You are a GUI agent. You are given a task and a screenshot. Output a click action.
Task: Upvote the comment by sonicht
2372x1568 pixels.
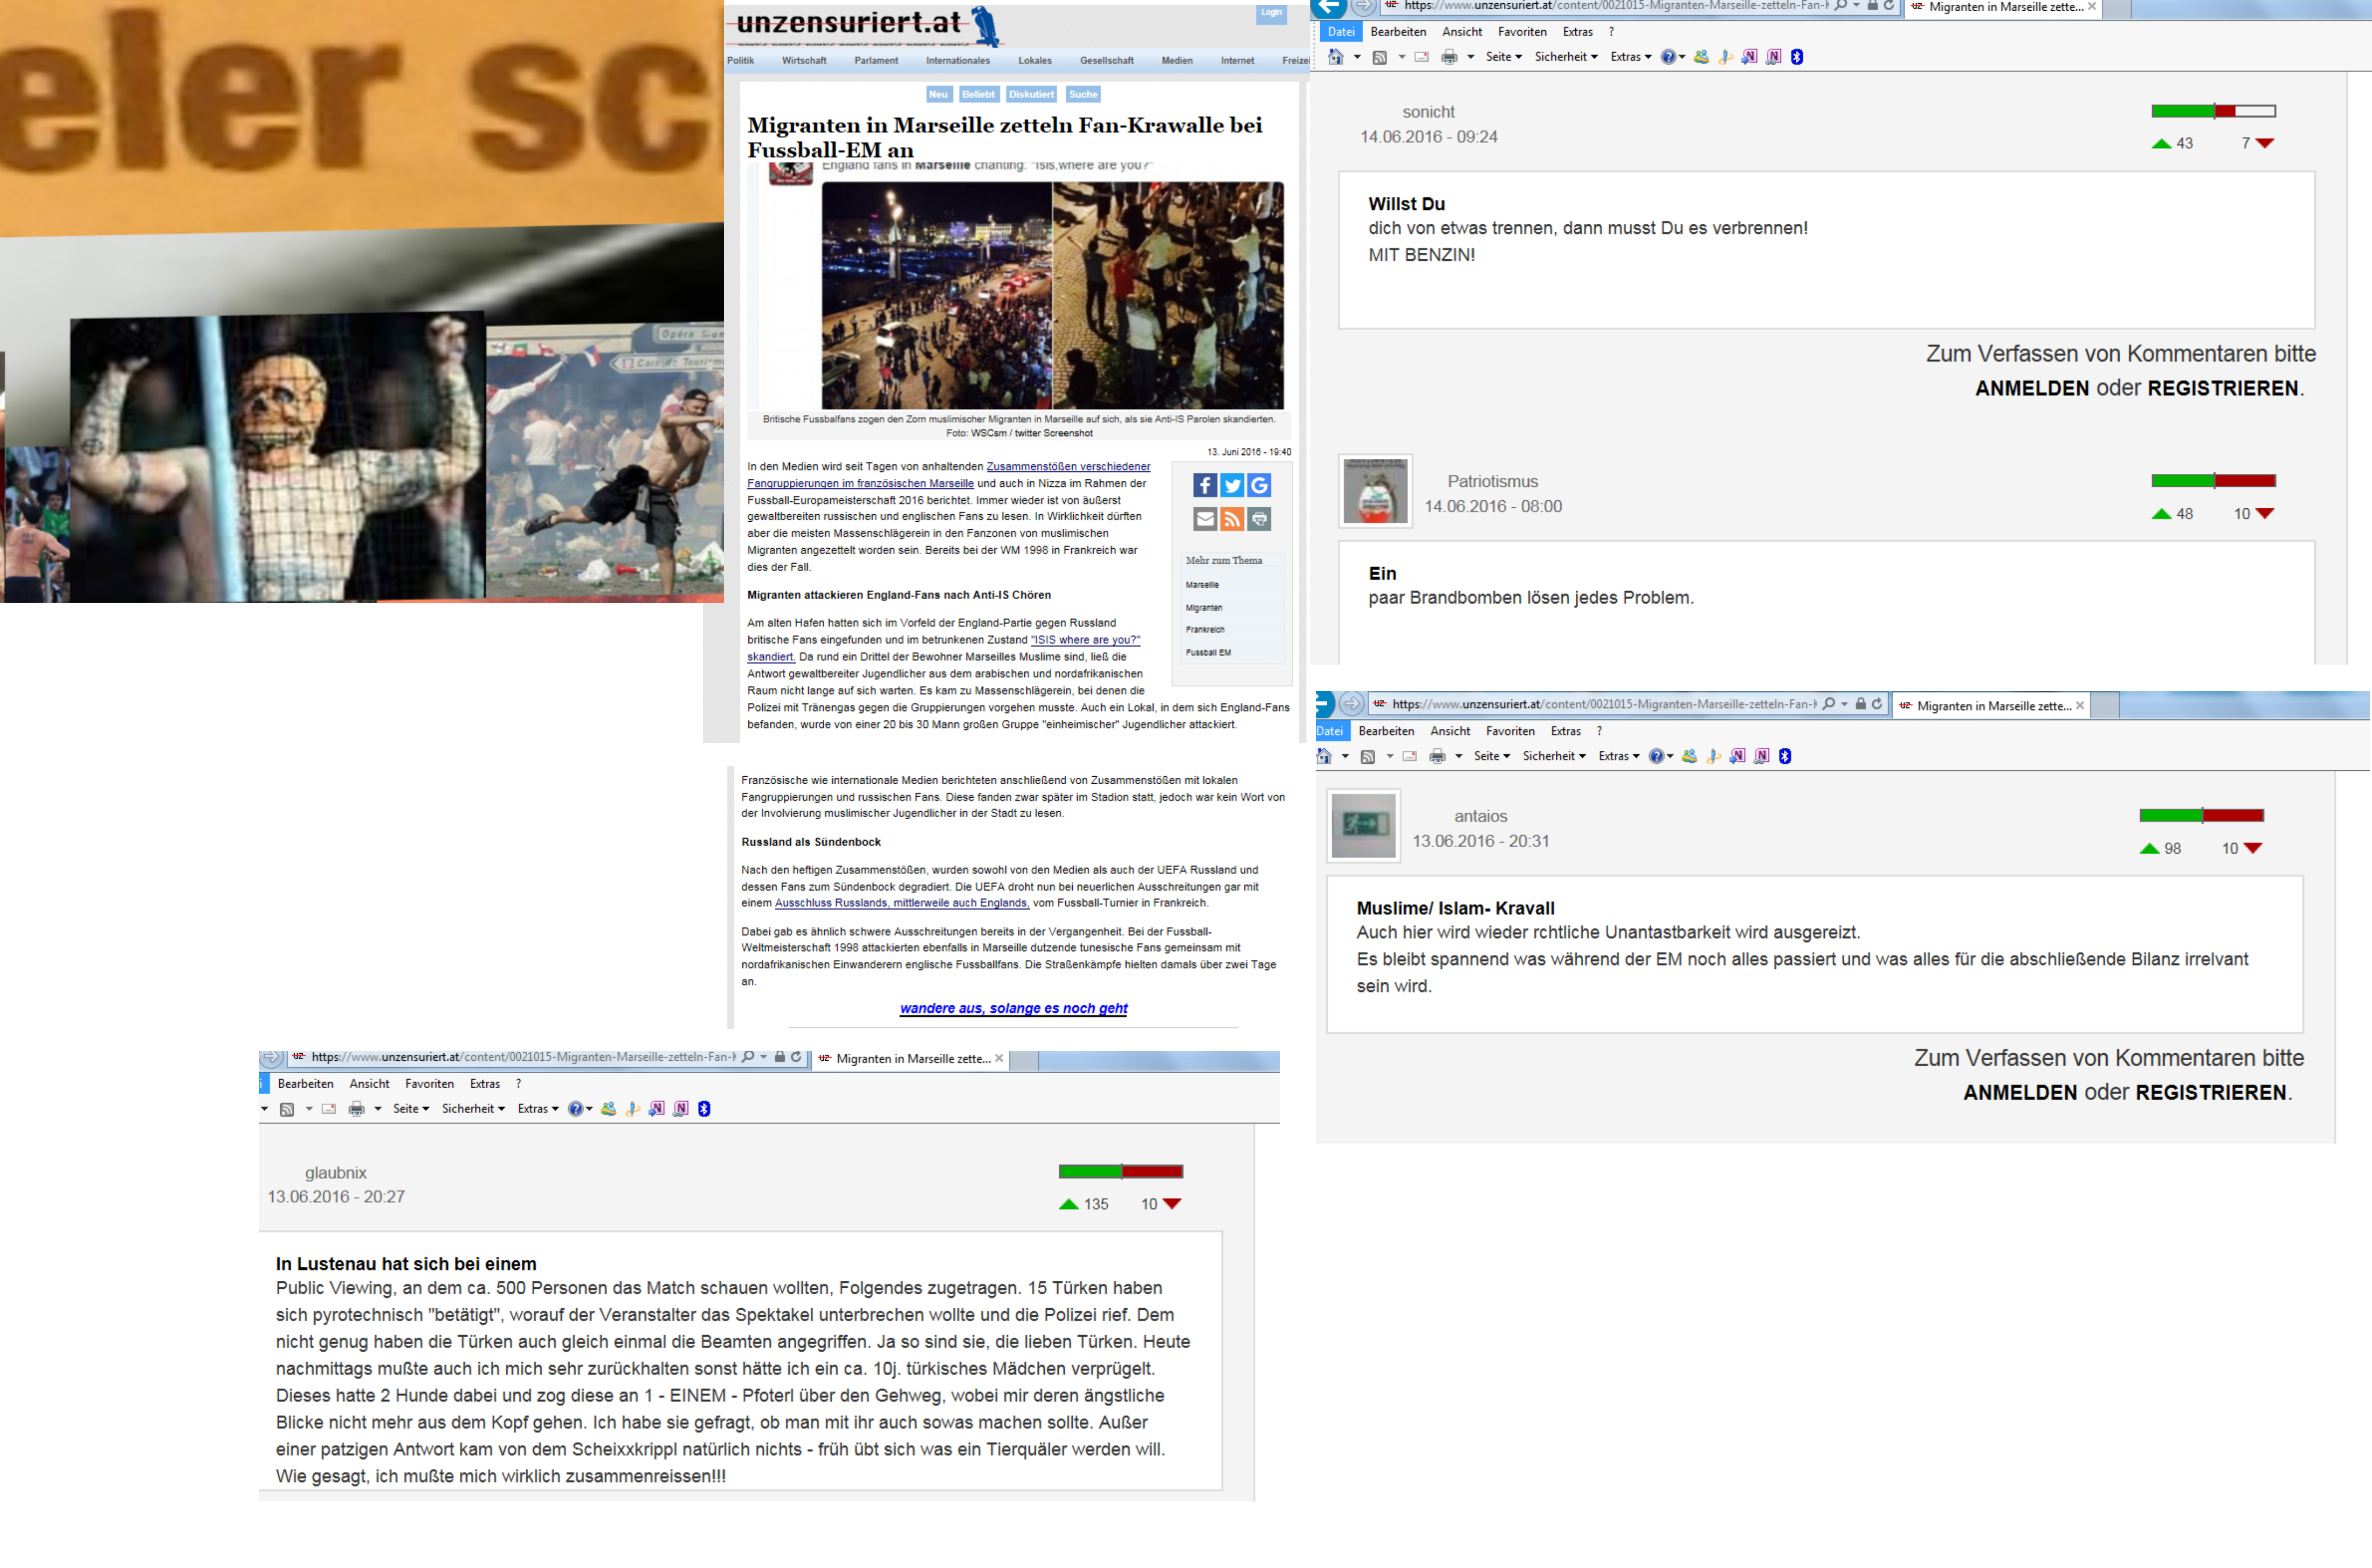2161,144
